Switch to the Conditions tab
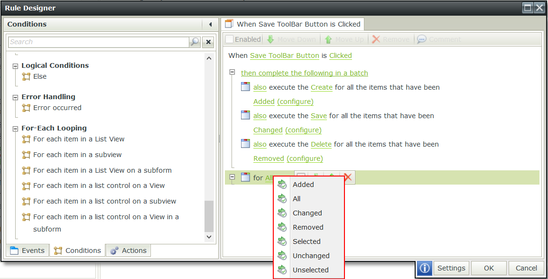The width and height of the screenshot is (548, 279). 77,251
